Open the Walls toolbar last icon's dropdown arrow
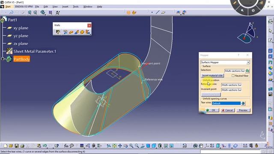The height and width of the screenshot is (154, 274). pyautogui.click(x=90, y=34)
